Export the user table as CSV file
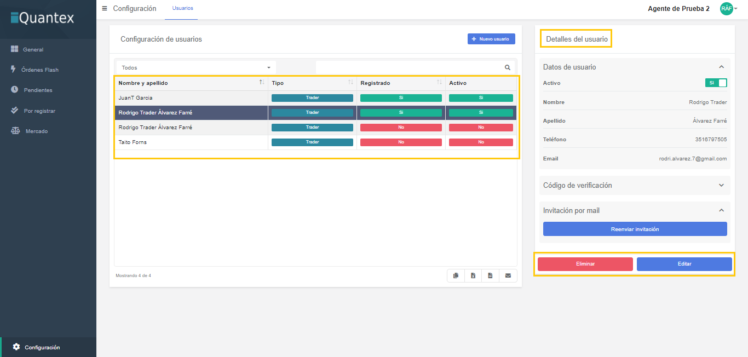This screenshot has width=748, height=357. coord(490,275)
